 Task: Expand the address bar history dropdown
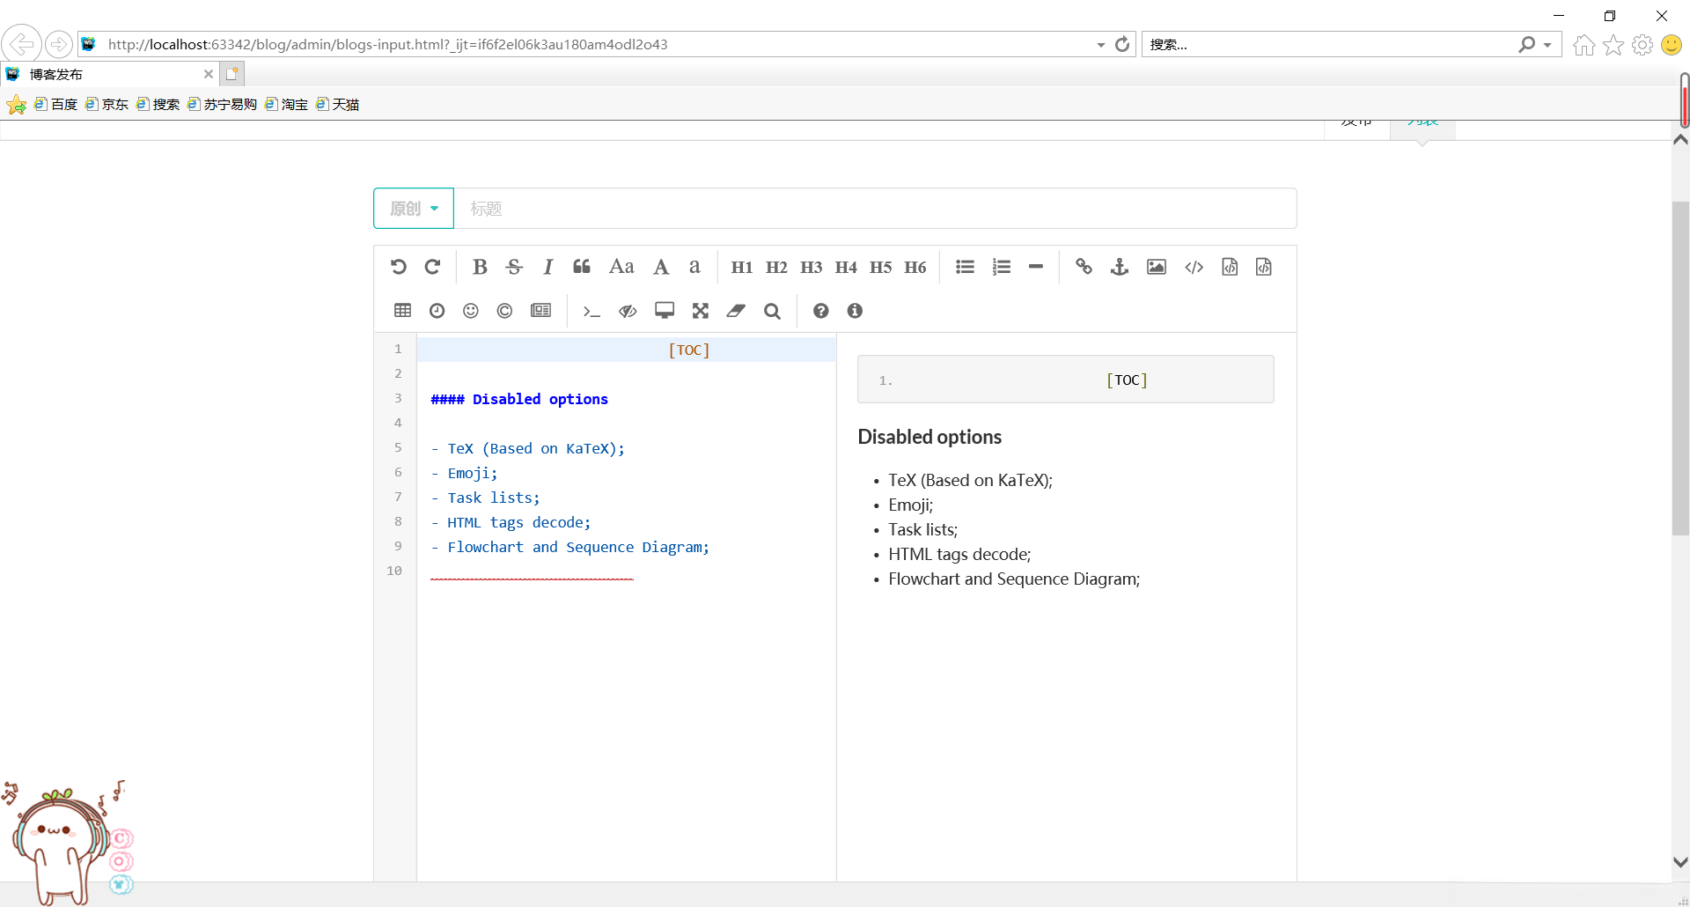coord(1100,45)
